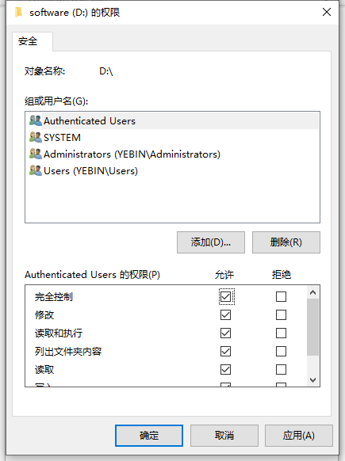Confirm with the 确定 button
Screen dimensions: 345x461
point(149,436)
